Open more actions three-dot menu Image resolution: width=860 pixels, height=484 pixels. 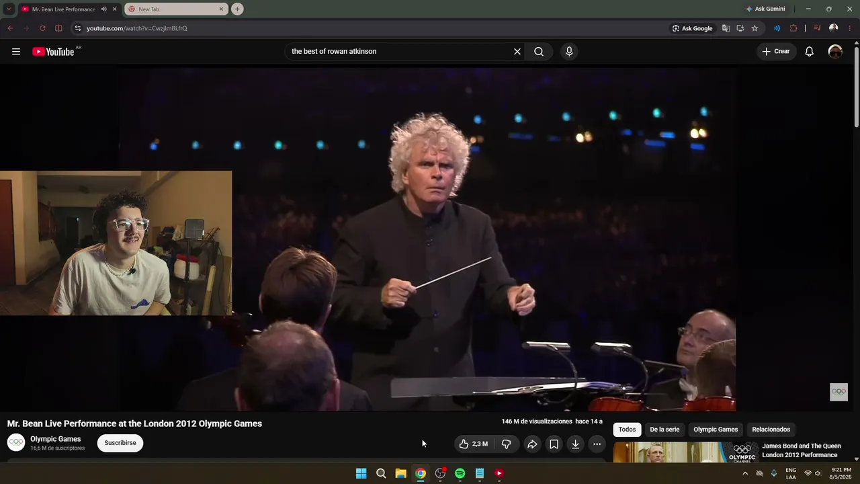click(597, 444)
